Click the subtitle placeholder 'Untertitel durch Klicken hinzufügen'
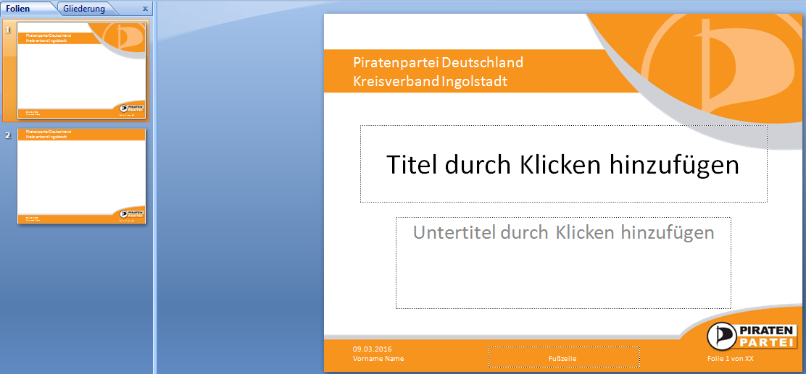The height and width of the screenshot is (374, 806). pyautogui.click(x=562, y=233)
